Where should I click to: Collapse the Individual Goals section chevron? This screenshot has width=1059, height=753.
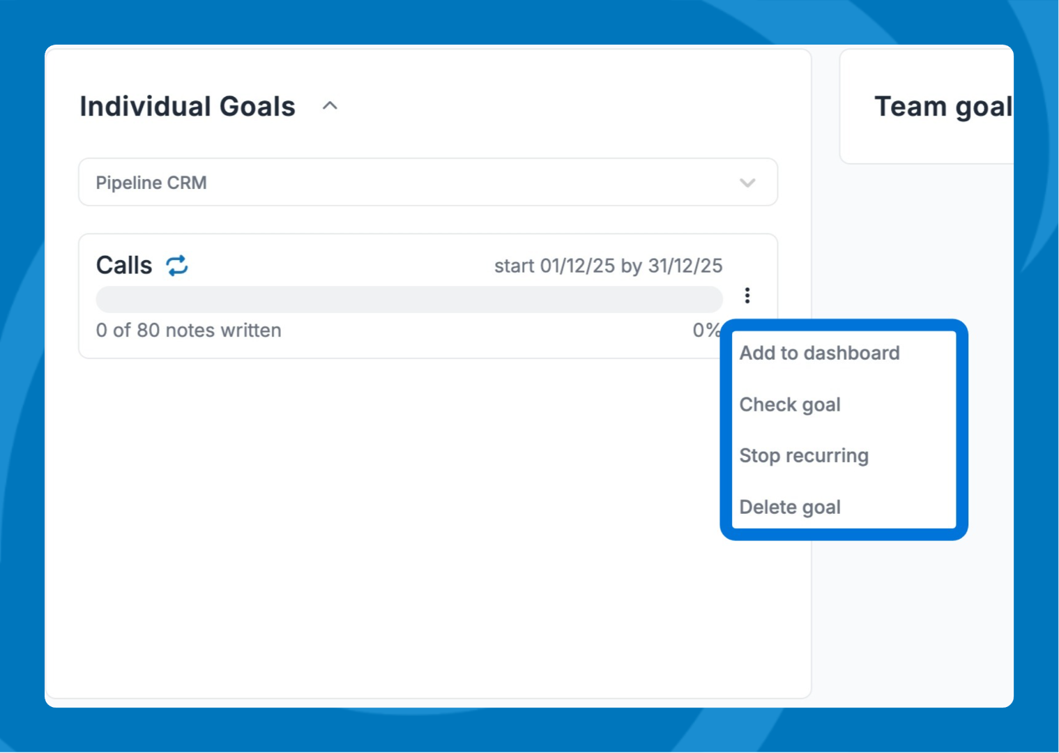(x=330, y=106)
